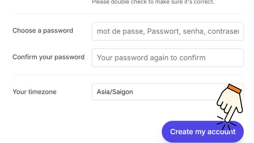Screen dimensions: 254x143
Task: Click the 'Your password again to confirm' placeholder
Action: 151,58
